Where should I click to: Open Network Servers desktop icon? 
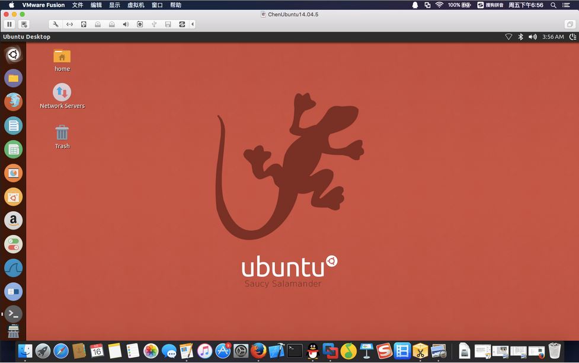62,93
